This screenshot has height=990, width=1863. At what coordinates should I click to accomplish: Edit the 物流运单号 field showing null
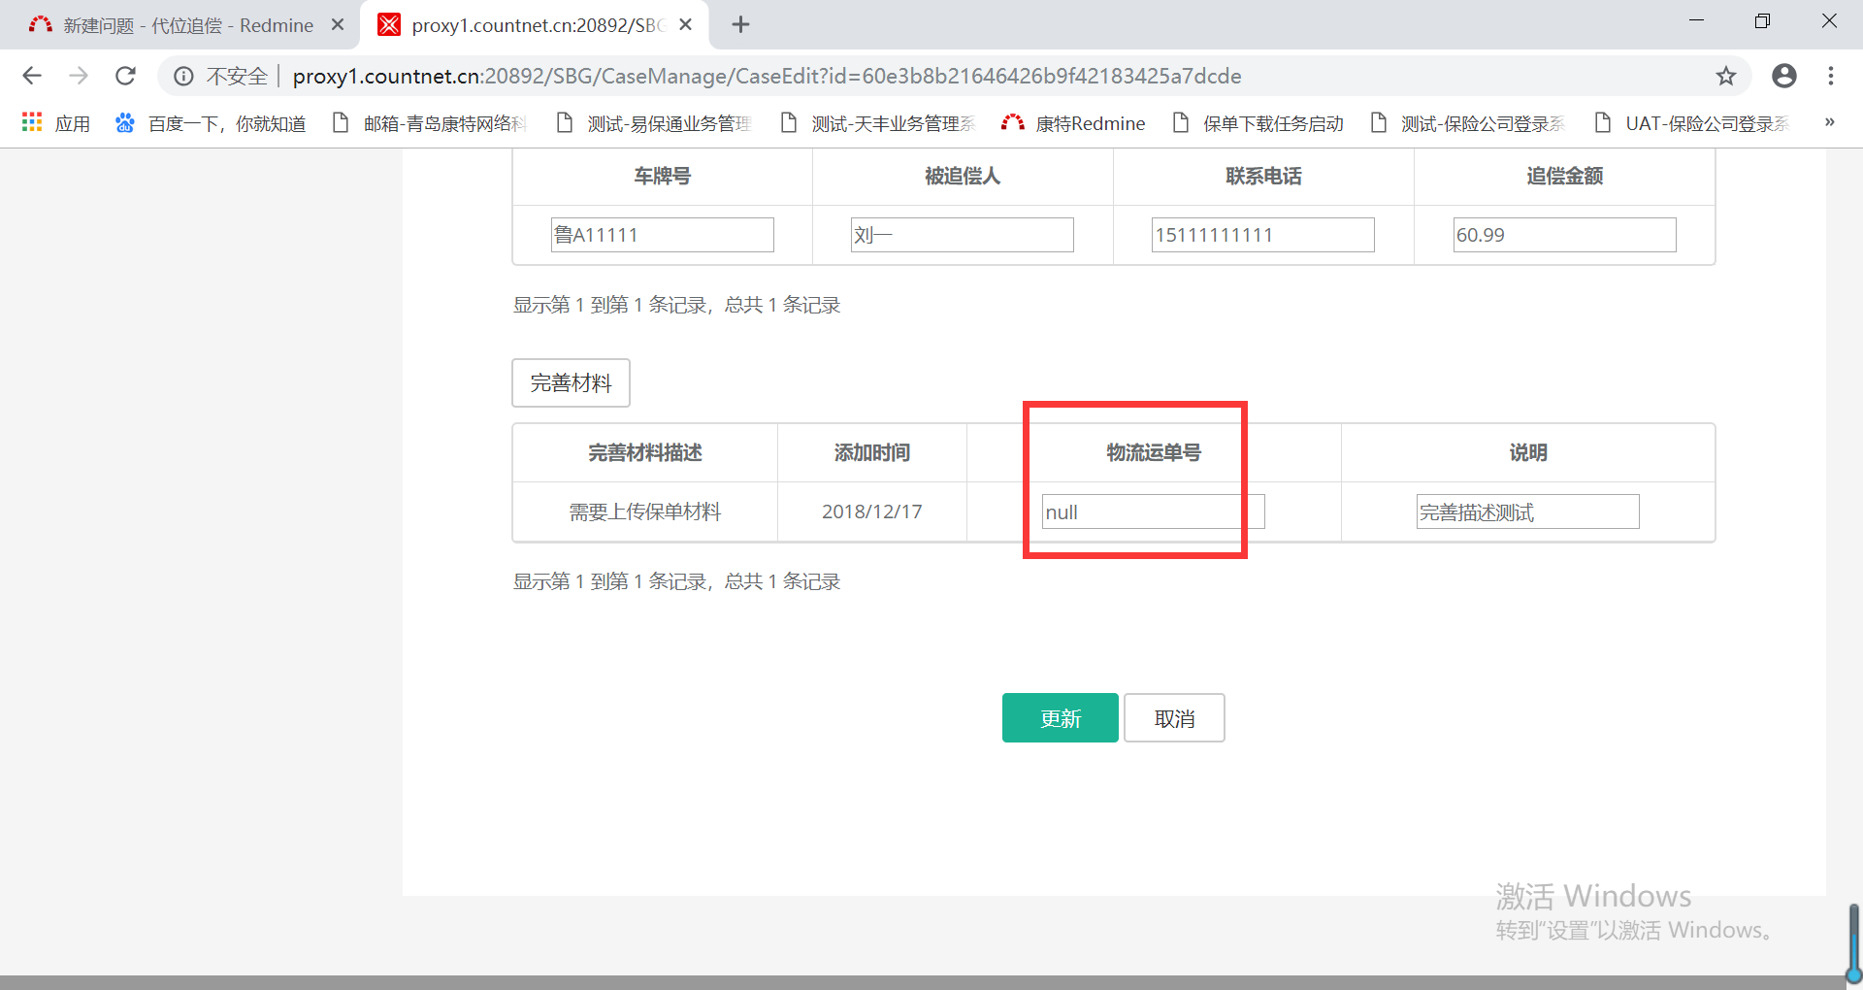[x=1154, y=511]
